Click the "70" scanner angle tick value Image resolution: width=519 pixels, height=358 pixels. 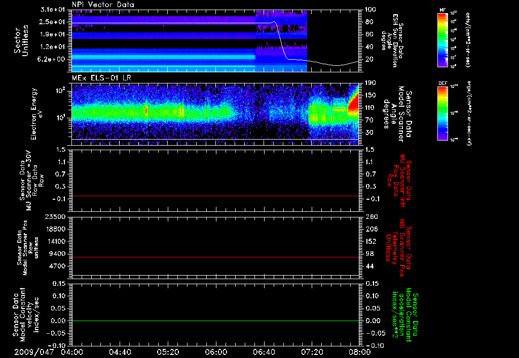tap(369, 120)
